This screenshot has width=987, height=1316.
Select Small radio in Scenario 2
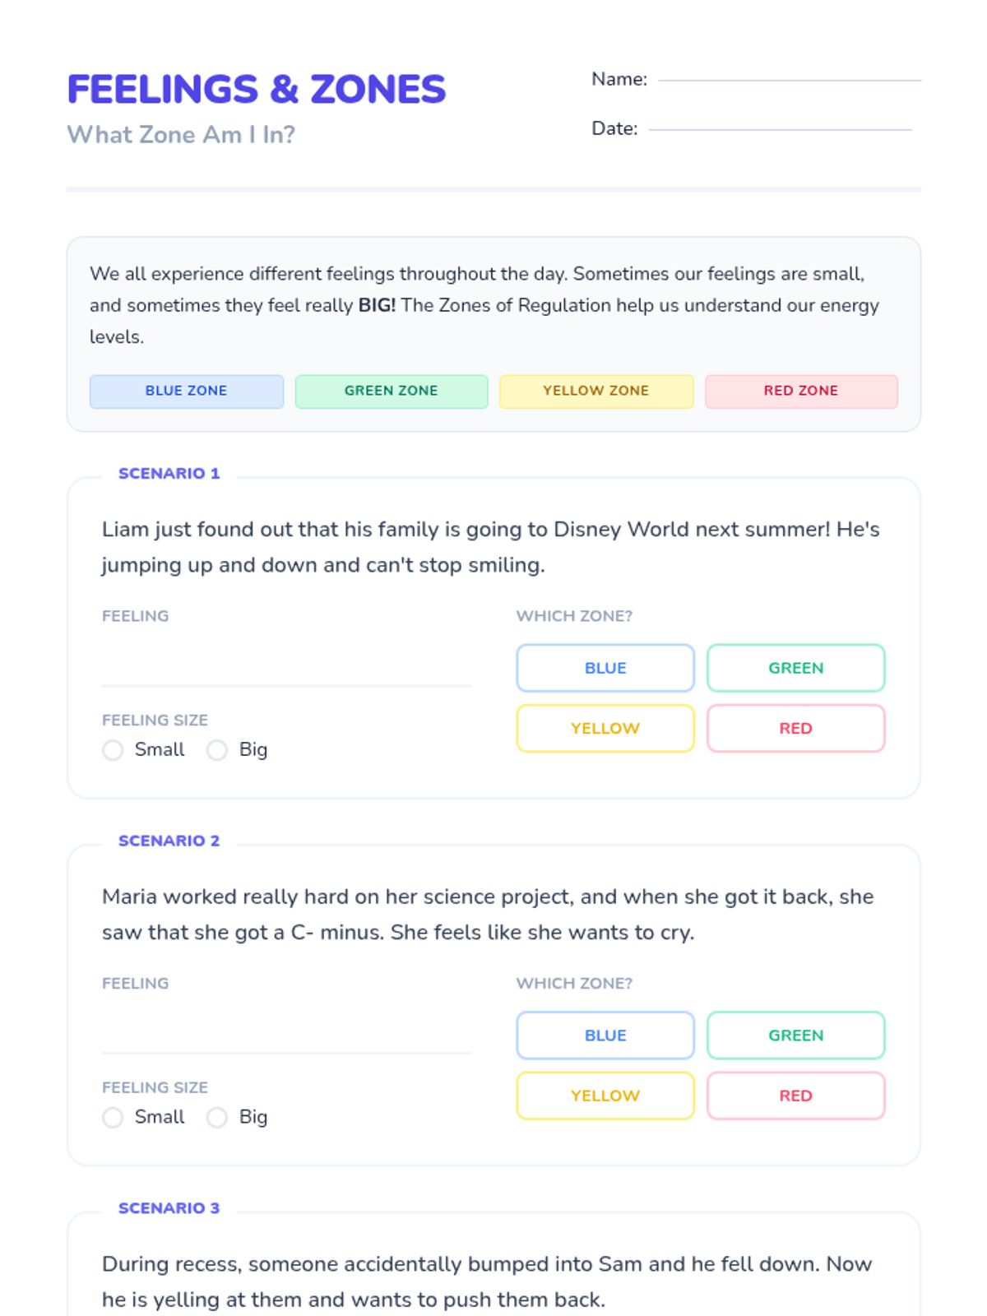[113, 1118]
